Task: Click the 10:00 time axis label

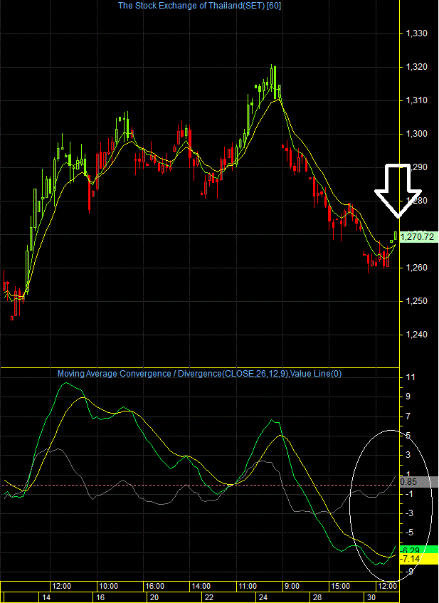Action: click(108, 587)
